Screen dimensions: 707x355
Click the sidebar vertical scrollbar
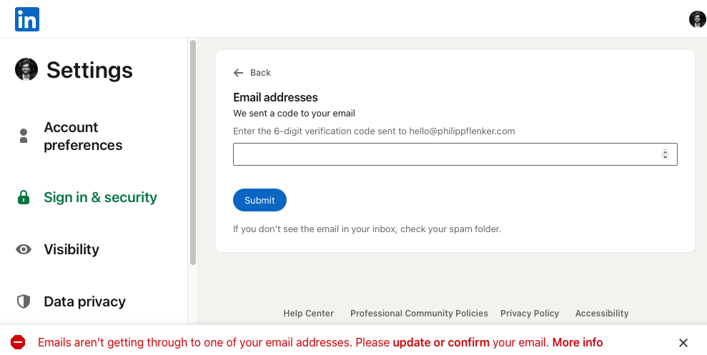pyautogui.click(x=193, y=152)
